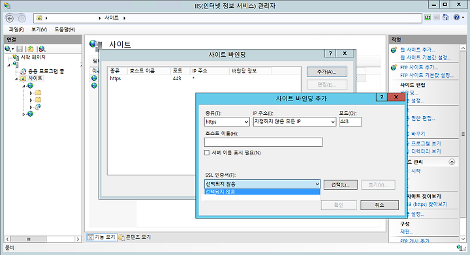Open the help icon dropdown arrow

coord(463,18)
